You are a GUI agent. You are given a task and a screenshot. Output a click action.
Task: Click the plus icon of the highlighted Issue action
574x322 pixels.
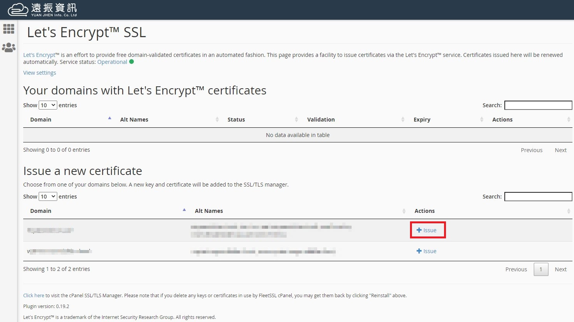click(419, 230)
